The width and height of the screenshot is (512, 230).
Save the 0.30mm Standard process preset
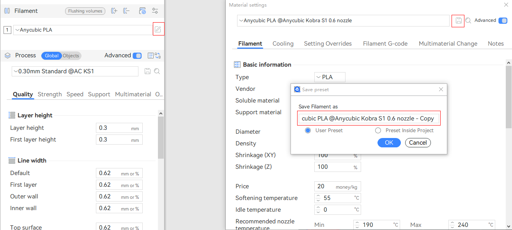point(147,71)
